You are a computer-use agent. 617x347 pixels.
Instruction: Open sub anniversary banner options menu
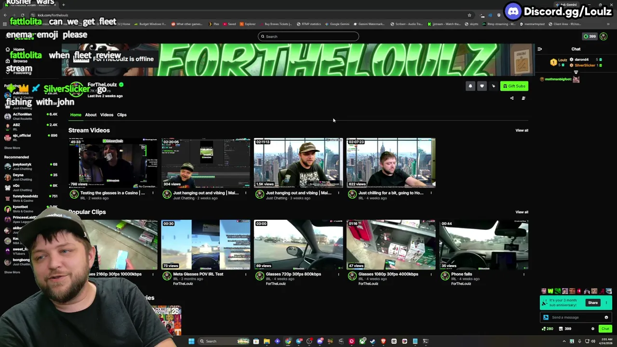pyautogui.click(x=606, y=303)
